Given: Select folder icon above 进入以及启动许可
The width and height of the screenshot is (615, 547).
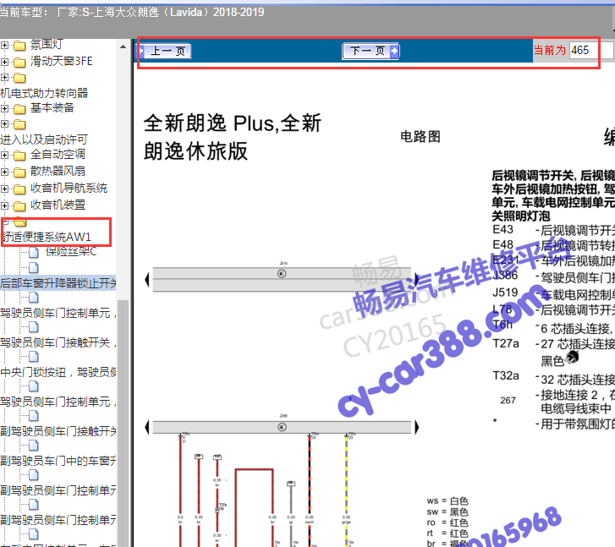Looking at the screenshot, I should [19, 124].
